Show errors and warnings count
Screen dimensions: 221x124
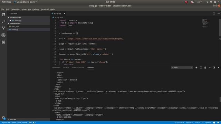click(x=32, y=123)
